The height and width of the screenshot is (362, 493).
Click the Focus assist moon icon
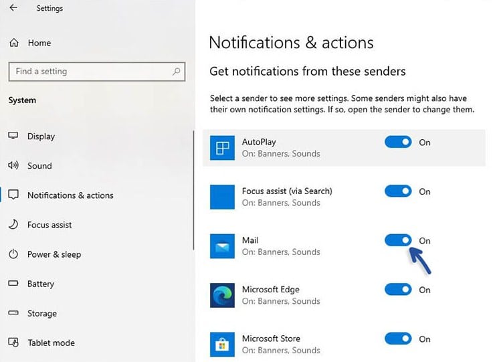coord(13,224)
